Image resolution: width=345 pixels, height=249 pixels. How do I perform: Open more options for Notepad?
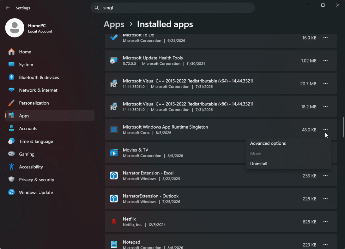(x=325, y=245)
